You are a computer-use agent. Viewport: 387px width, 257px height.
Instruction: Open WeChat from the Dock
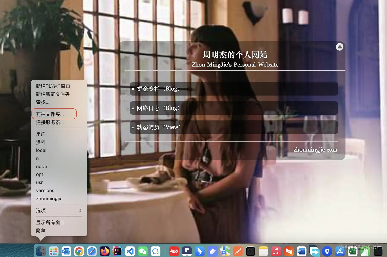143,251
